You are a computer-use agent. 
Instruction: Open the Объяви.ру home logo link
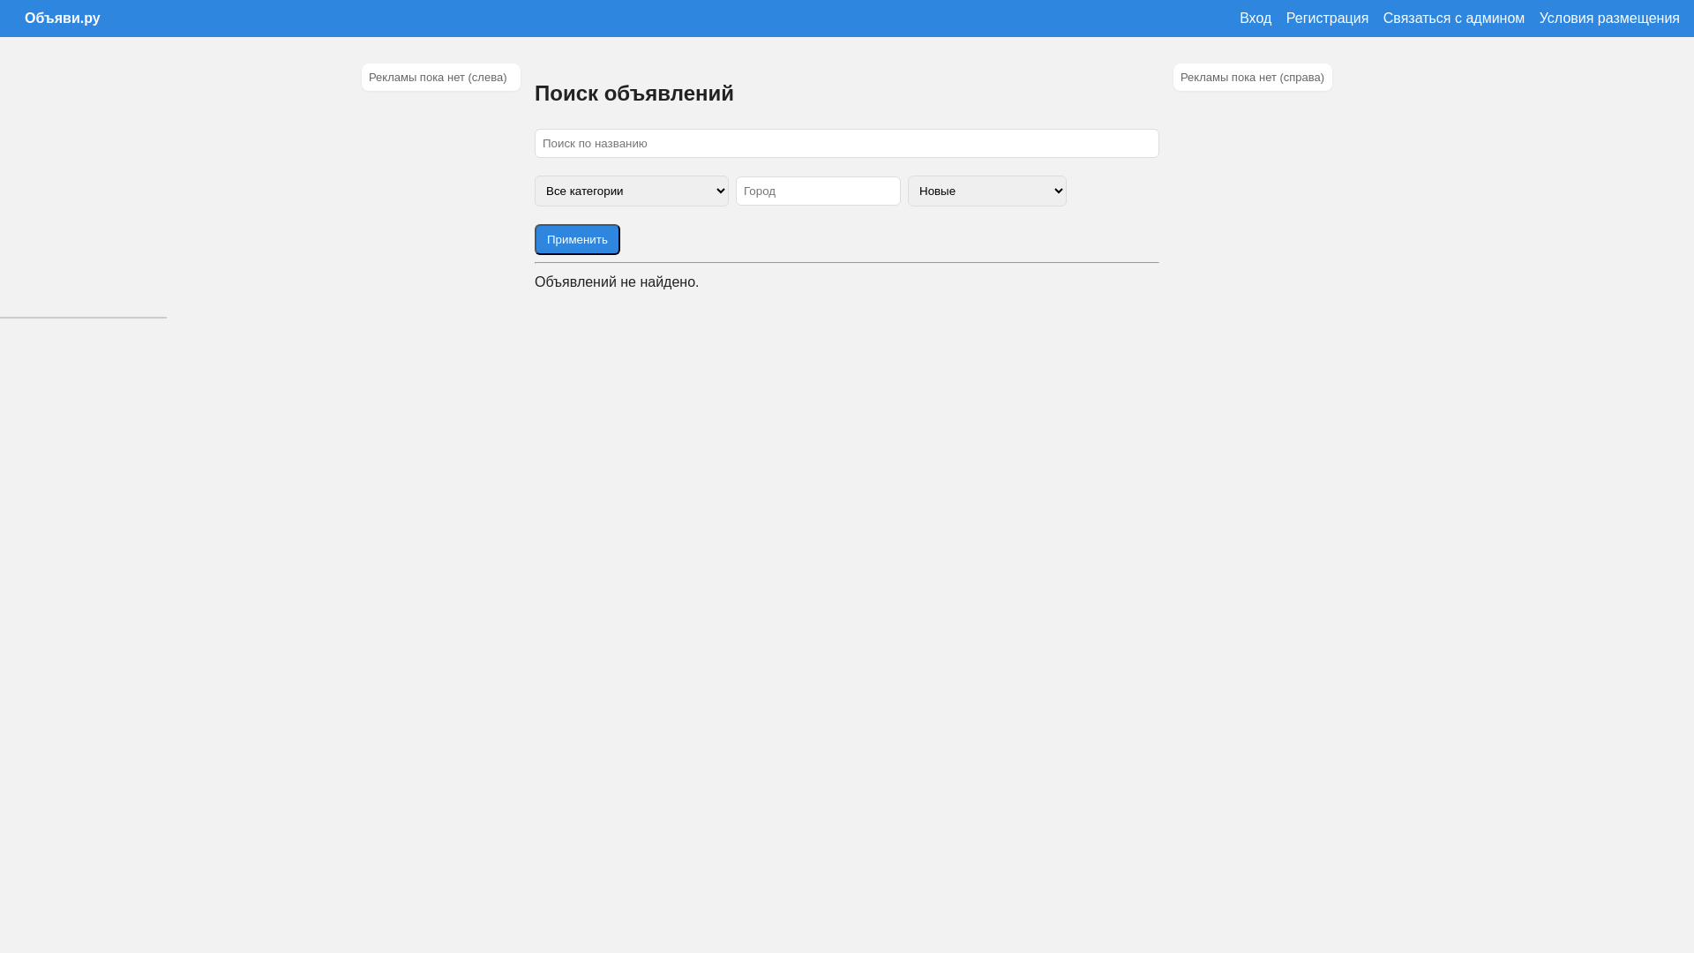(x=62, y=19)
